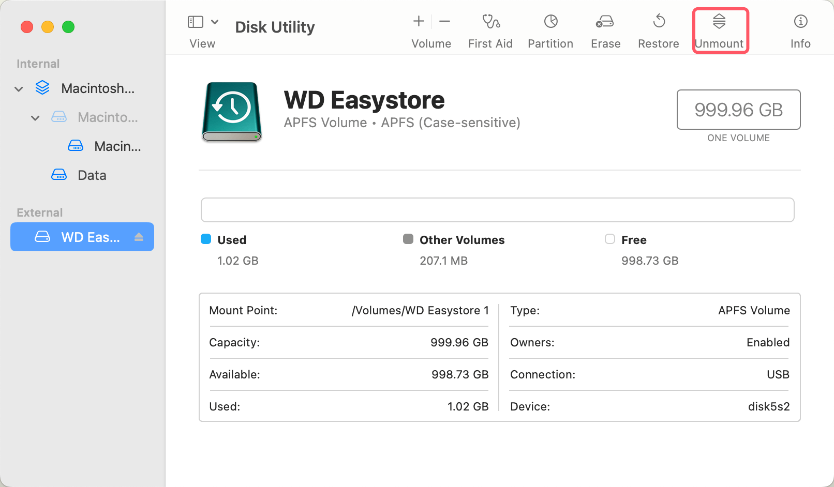Open the Partition tool

coord(550,22)
